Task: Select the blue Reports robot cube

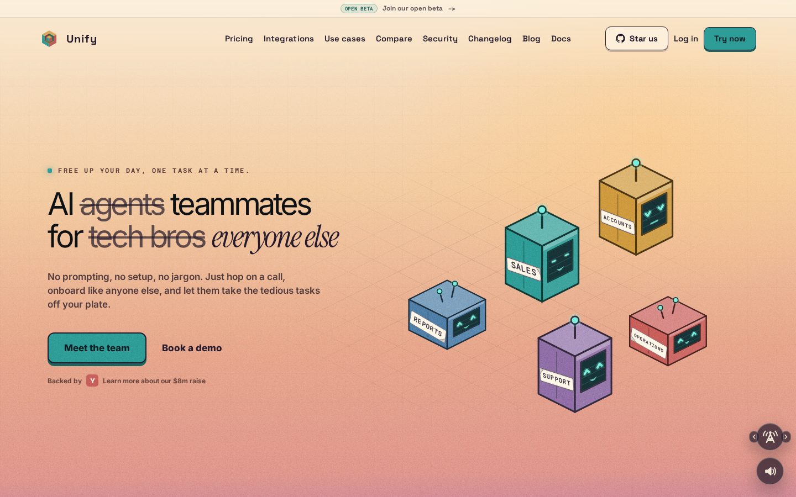Action: (x=447, y=315)
